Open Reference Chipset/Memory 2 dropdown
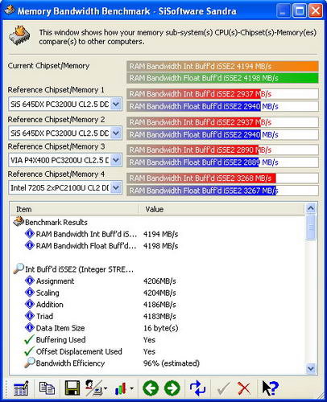Screen dimensions: 327x402 tap(116, 133)
